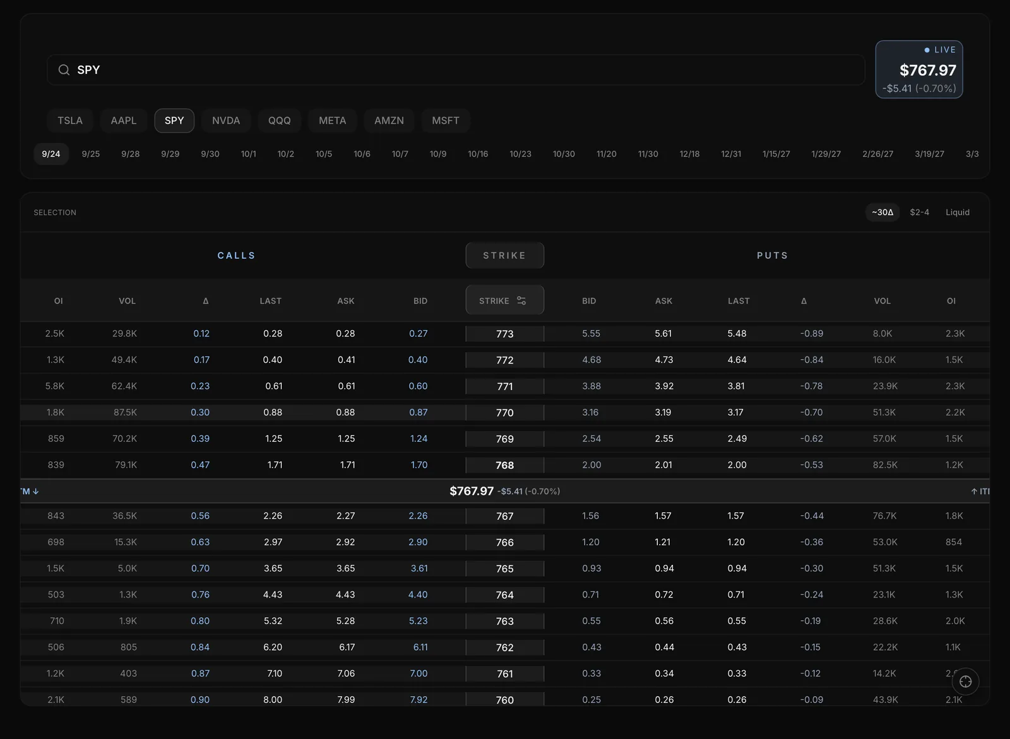This screenshot has width=1010, height=739.
Task: Click the puts ASK column header
Action: (664, 301)
